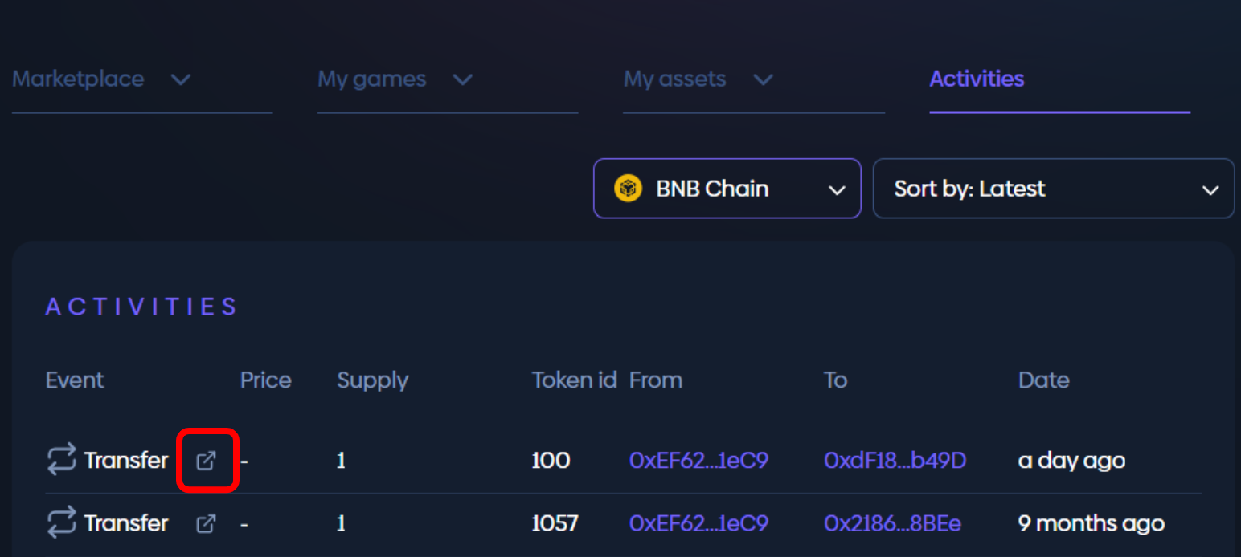The width and height of the screenshot is (1241, 557).
Task: Open From address in the 1057 token row
Action: [x=698, y=524]
